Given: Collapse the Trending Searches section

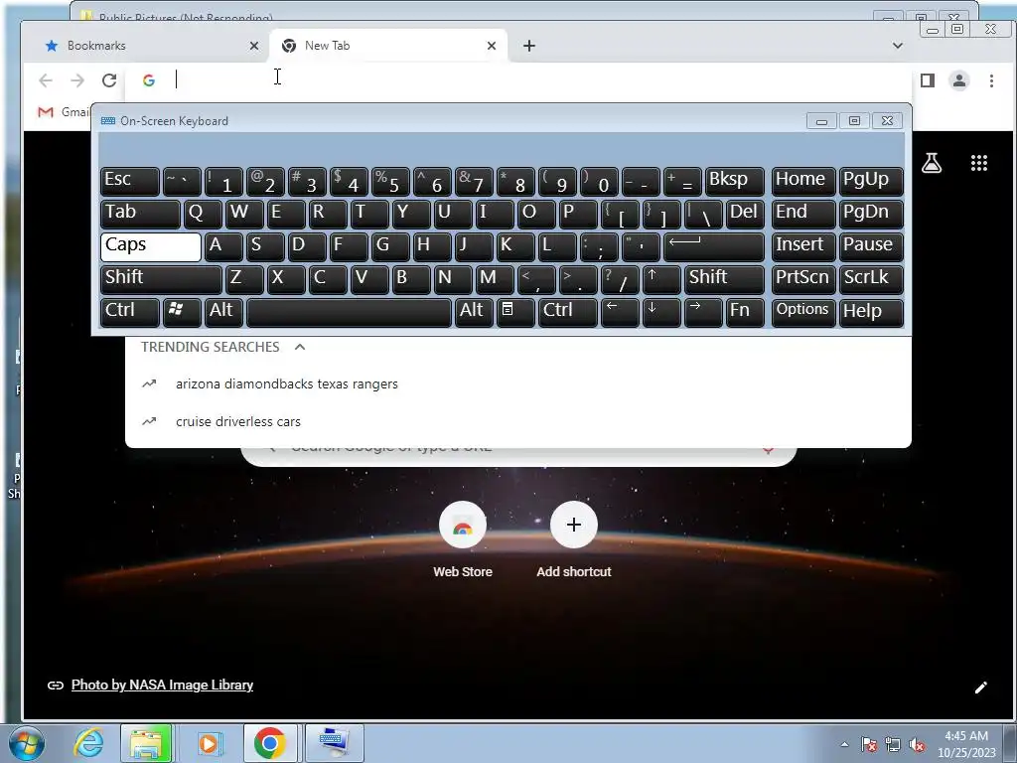Looking at the screenshot, I should pyautogui.click(x=300, y=347).
